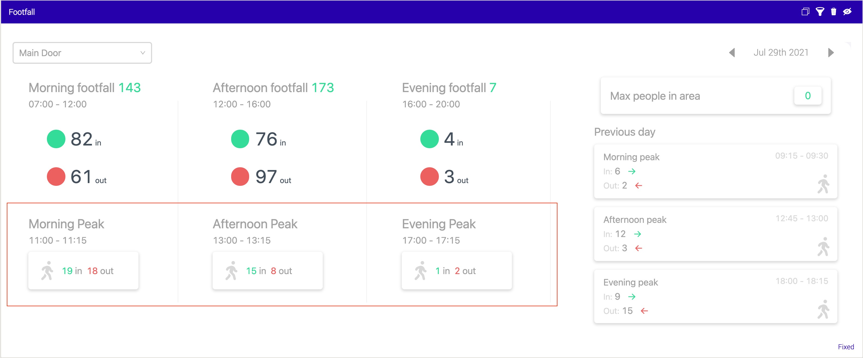Click walker icon in previous day Morning peak

click(x=823, y=184)
